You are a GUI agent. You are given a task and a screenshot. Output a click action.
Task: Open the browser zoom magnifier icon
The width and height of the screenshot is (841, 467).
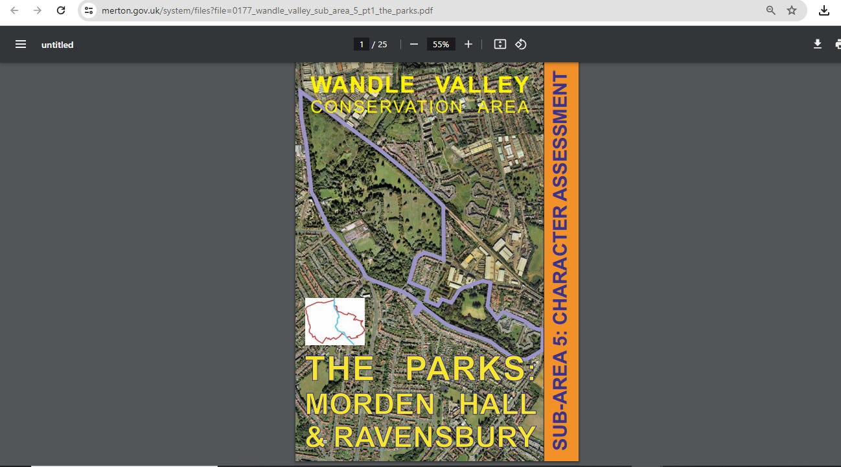tap(771, 10)
